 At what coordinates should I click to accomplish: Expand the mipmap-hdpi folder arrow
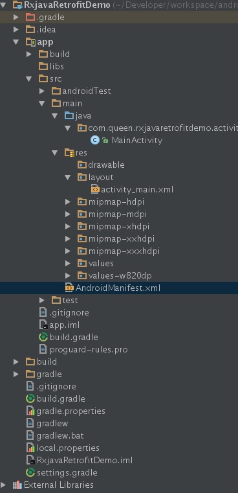[68, 202]
